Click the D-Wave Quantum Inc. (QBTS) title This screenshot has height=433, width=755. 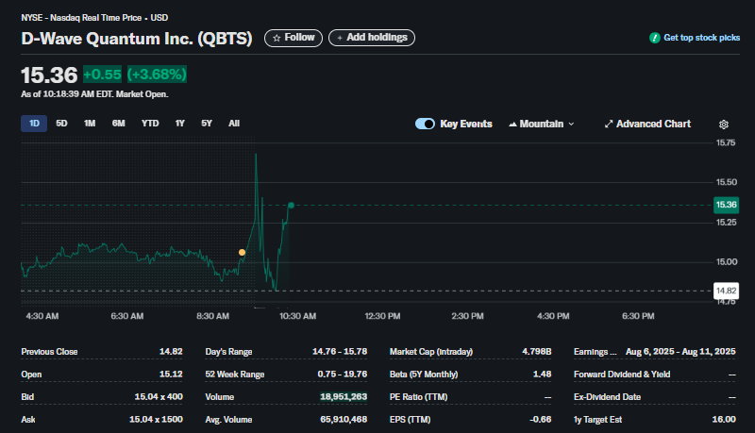tap(137, 39)
